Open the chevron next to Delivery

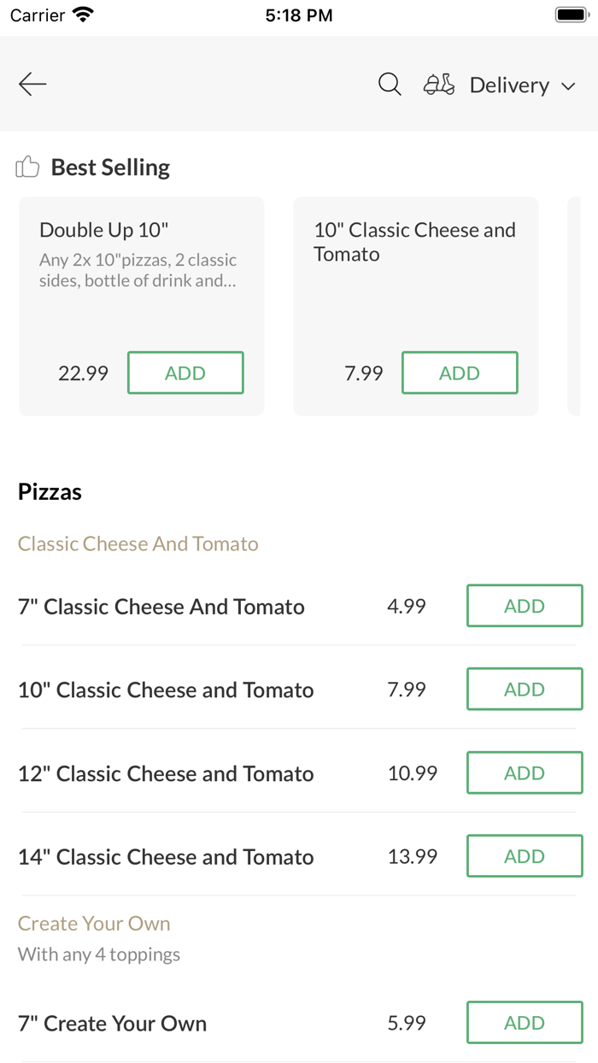pyautogui.click(x=568, y=85)
